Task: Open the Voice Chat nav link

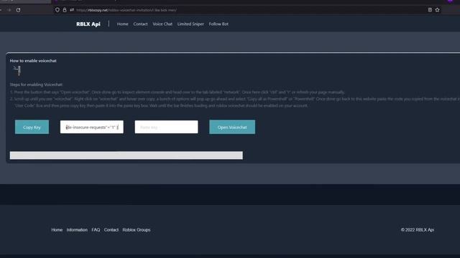Action: (x=162, y=24)
